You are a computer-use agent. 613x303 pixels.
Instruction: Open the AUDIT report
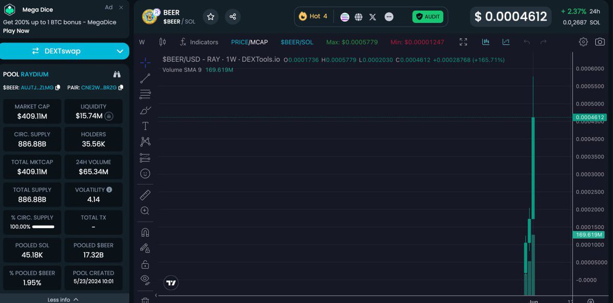pyautogui.click(x=428, y=17)
